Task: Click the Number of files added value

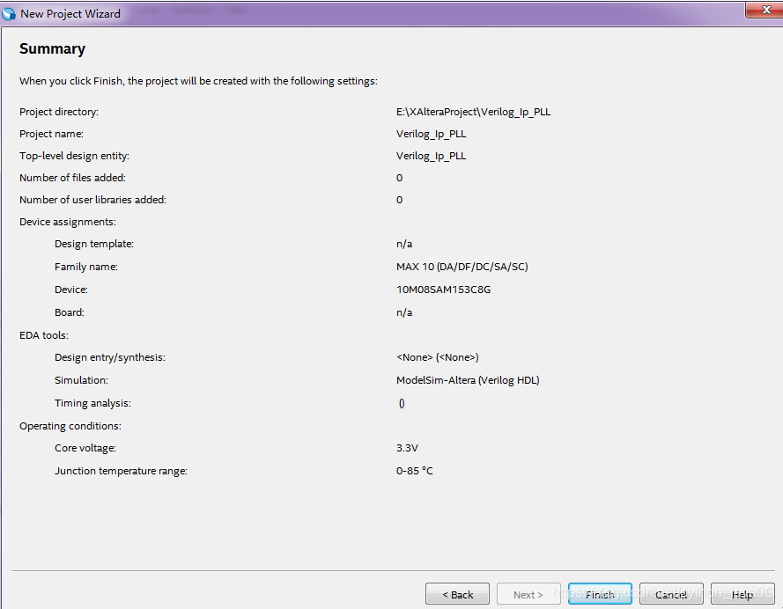Action: click(x=400, y=178)
